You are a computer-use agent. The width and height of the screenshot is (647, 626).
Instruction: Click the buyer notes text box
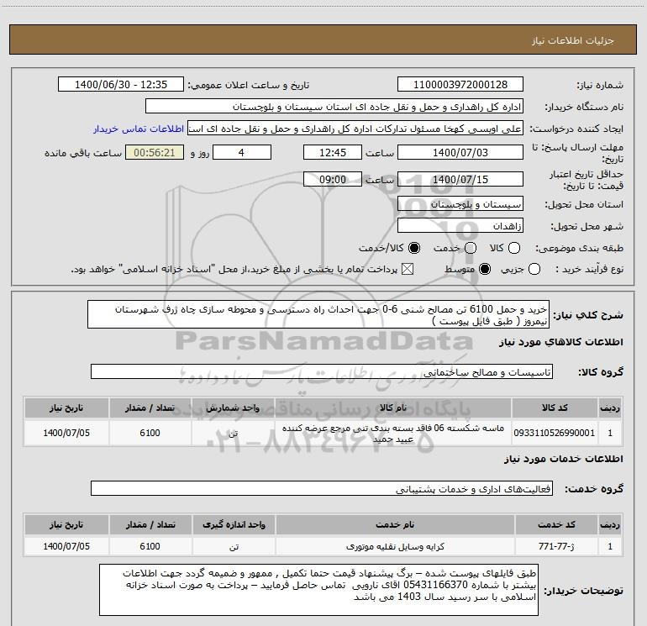tap(318, 590)
